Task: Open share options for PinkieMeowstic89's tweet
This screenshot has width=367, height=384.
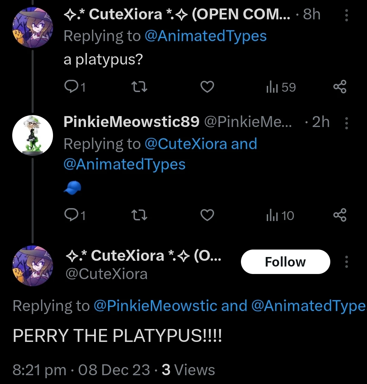Action: point(340,215)
